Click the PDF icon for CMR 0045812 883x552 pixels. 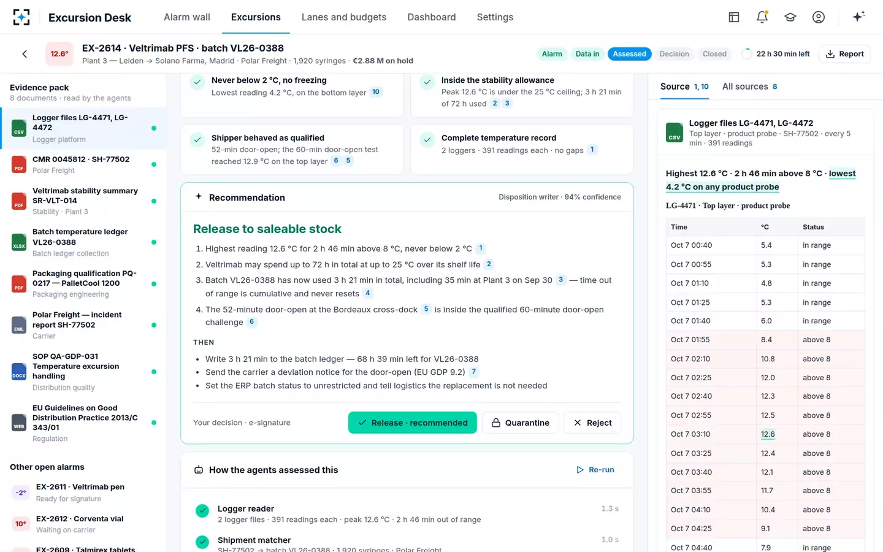pyautogui.click(x=19, y=164)
